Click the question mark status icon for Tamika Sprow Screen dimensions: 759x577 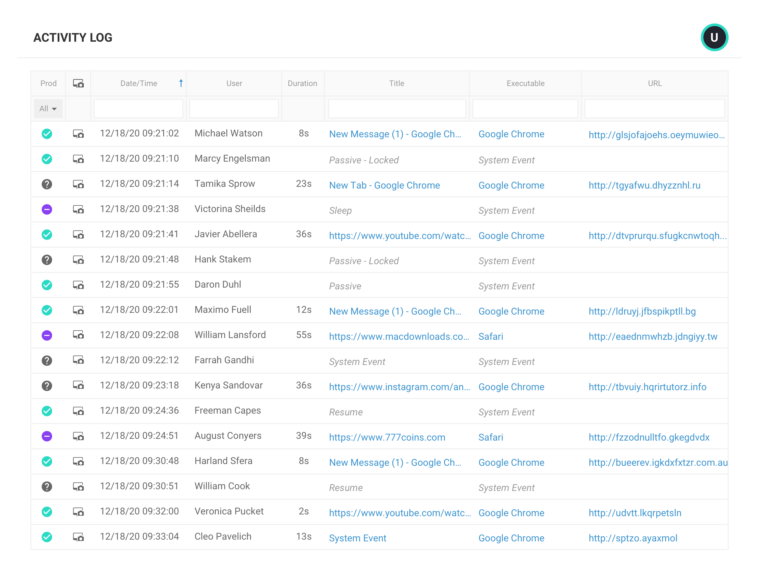(x=47, y=184)
